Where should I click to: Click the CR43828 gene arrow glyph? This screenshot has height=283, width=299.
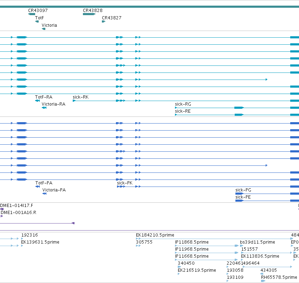(x=89, y=14)
